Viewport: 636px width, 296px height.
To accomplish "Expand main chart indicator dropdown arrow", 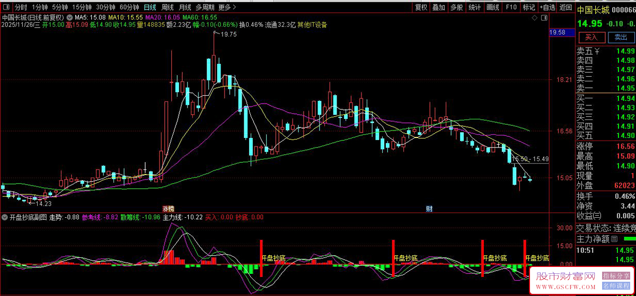I will click(x=69, y=17).
